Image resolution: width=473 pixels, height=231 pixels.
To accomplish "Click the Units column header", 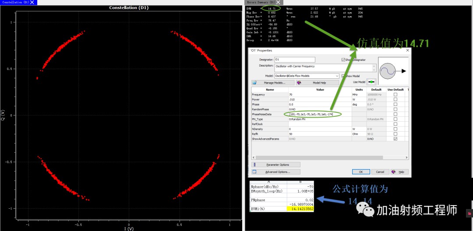I will point(359,89).
